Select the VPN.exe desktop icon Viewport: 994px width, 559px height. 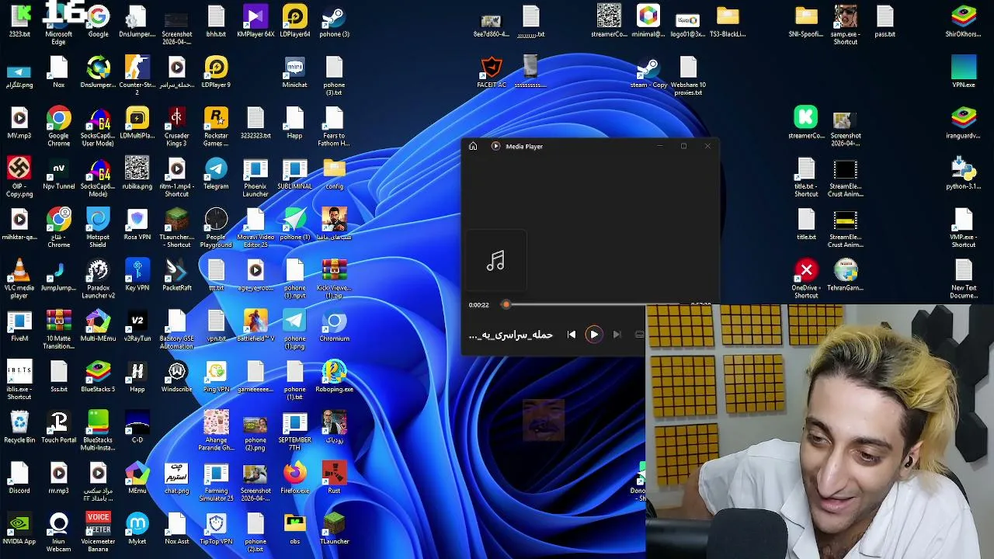tap(964, 71)
